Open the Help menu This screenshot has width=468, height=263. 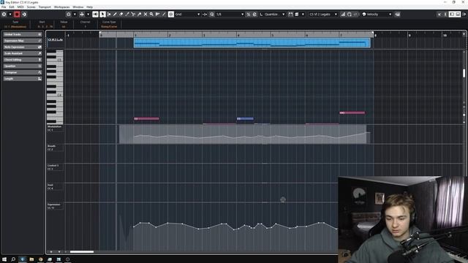pos(89,7)
